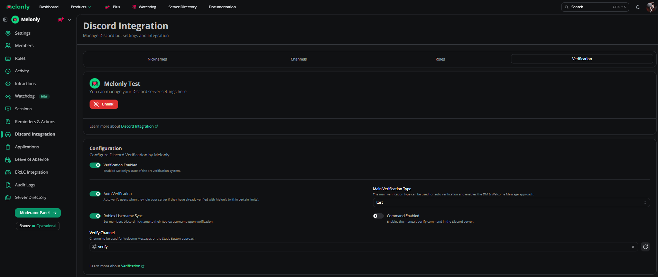Open Dashboard in top navigation

[x=49, y=7]
